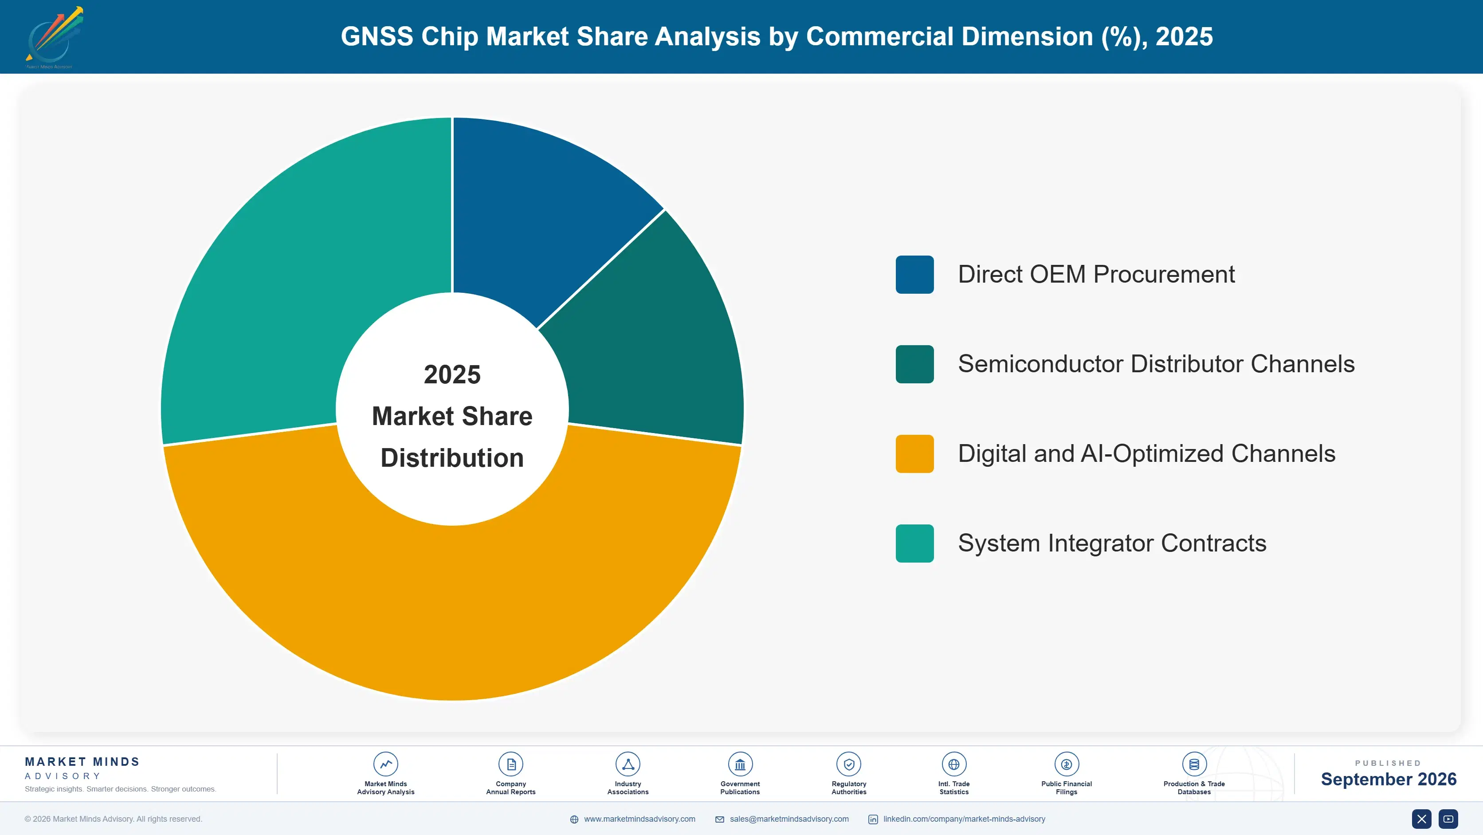Click the globe icon beside website address
The width and height of the screenshot is (1483, 835).
click(x=574, y=819)
